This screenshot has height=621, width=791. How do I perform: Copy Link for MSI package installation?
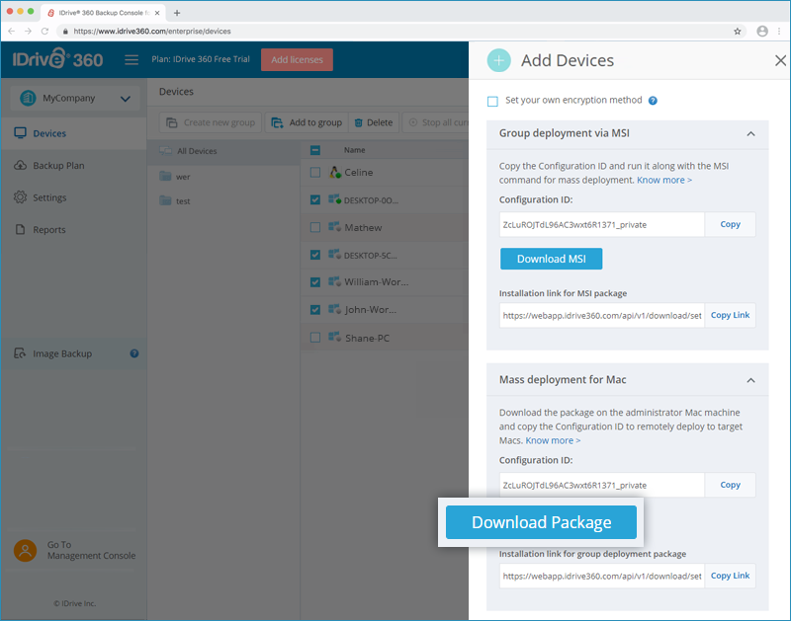coord(730,315)
